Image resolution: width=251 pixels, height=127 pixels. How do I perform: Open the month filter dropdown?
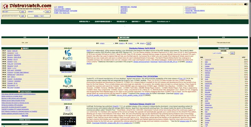coord(132,43)
